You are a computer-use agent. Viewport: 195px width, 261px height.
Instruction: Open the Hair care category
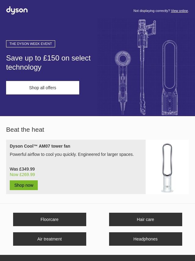[x=146, y=219]
